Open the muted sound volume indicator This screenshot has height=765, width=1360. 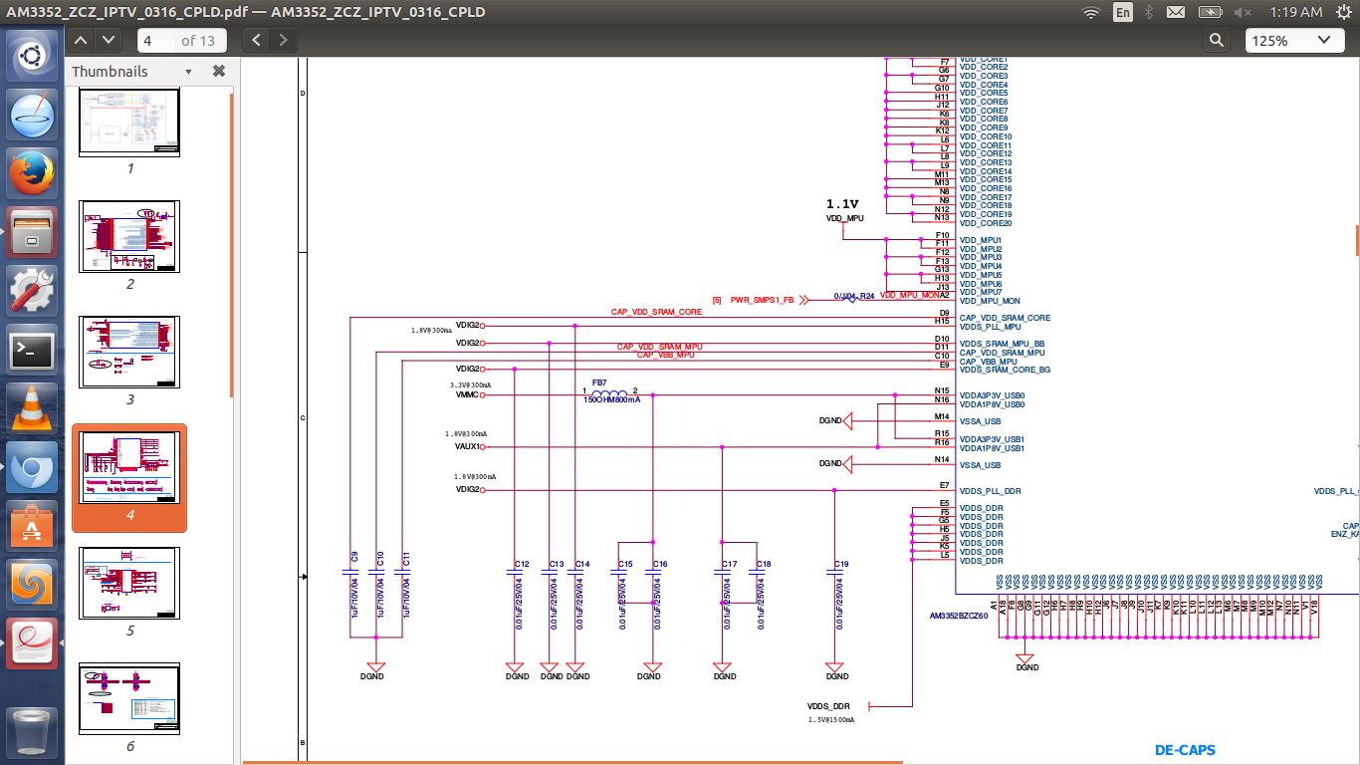1244,12
